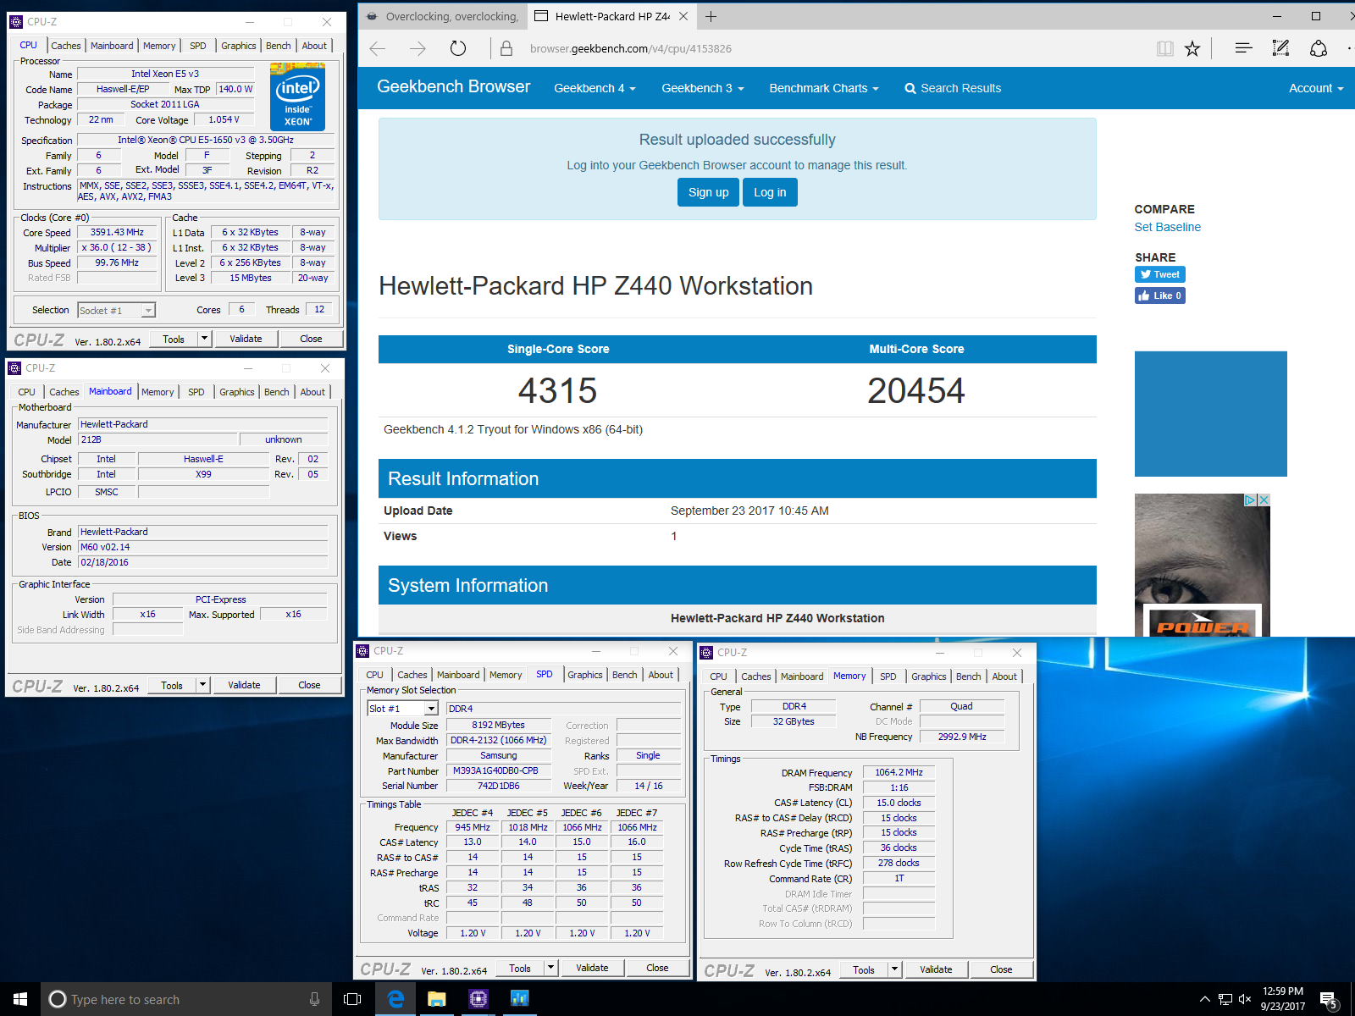Click the share icon in Edge toolbar
The width and height of the screenshot is (1355, 1016).
[x=1319, y=48]
